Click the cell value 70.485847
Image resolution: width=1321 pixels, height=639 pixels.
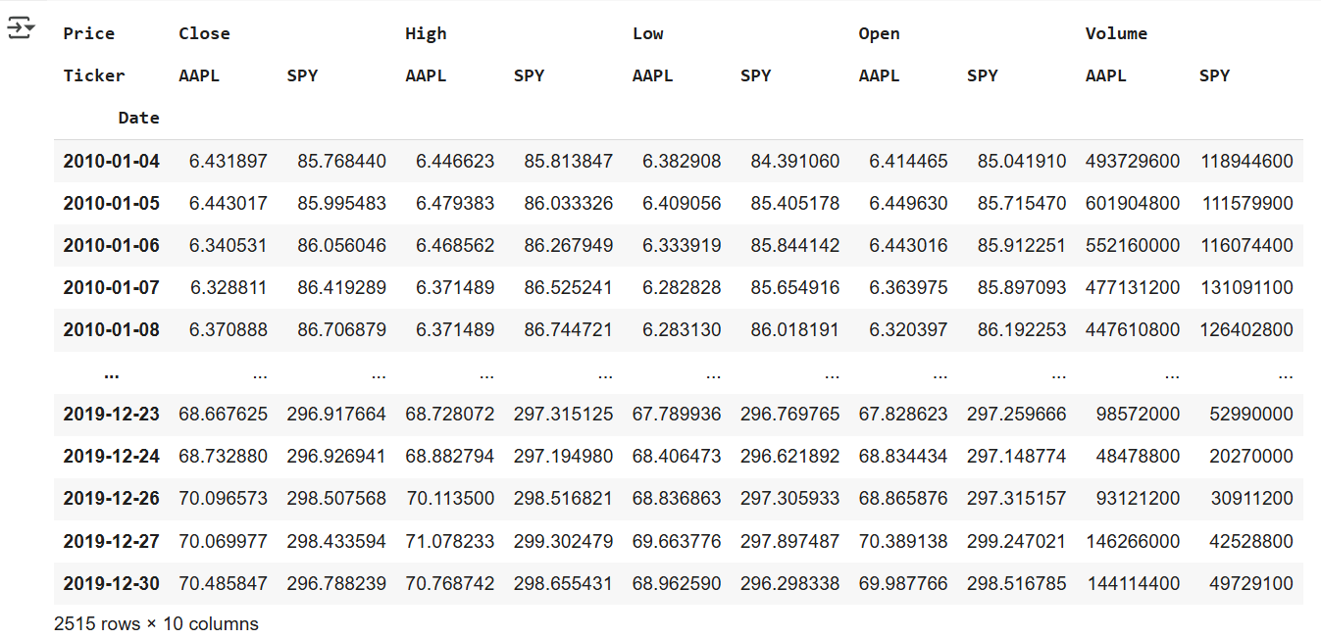(x=223, y=584)
